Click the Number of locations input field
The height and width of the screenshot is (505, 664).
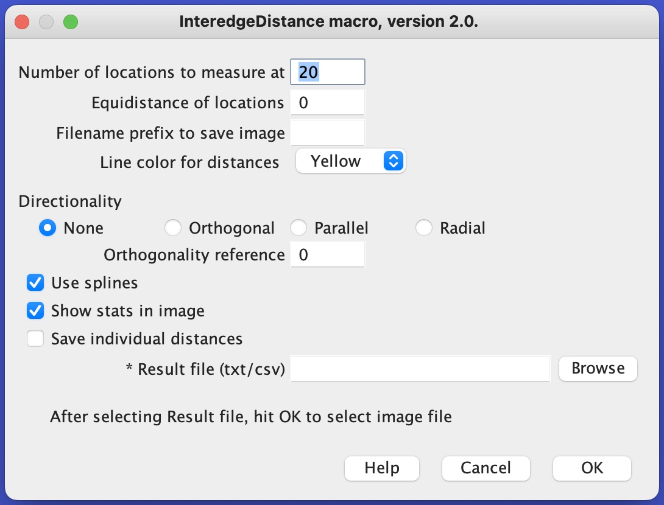[x=327, y=72]
